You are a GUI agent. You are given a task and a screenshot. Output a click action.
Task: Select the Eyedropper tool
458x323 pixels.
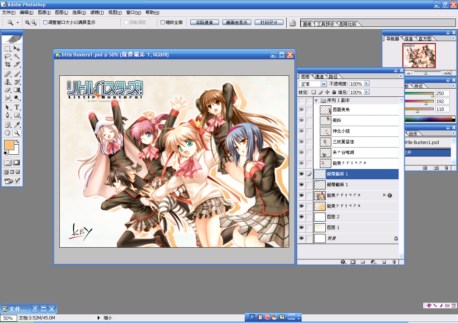(x=17, y=125)
